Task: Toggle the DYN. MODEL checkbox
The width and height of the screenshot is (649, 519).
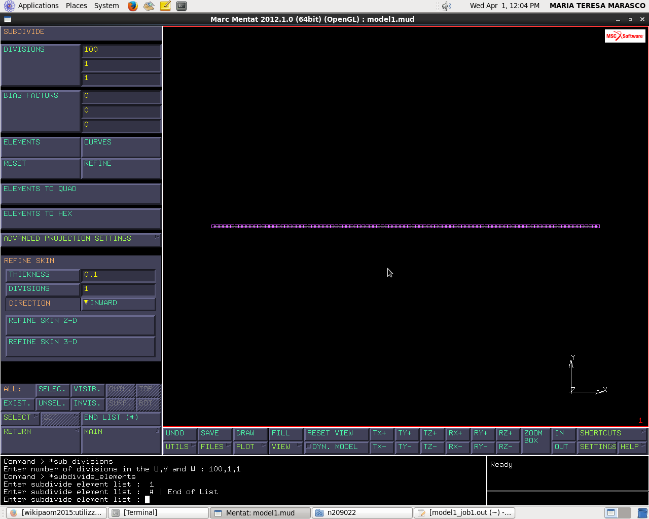Action: click(308, 447)
